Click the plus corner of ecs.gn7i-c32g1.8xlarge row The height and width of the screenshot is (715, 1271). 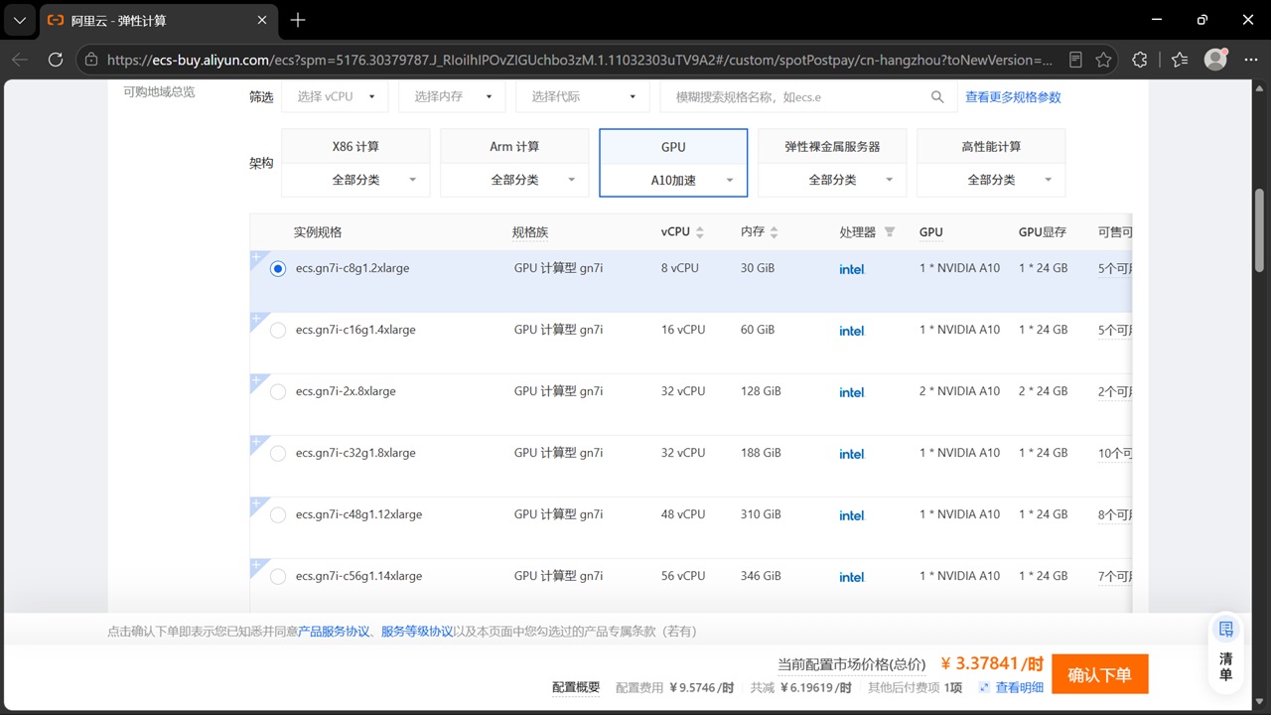pyautogui.click(x=256, y=441)
